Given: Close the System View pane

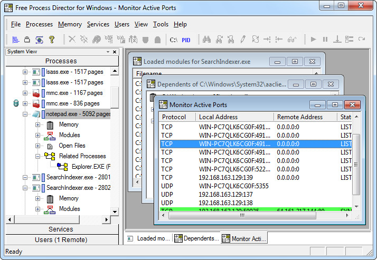Looking at the screenshot, I should [x=115, y=52].
